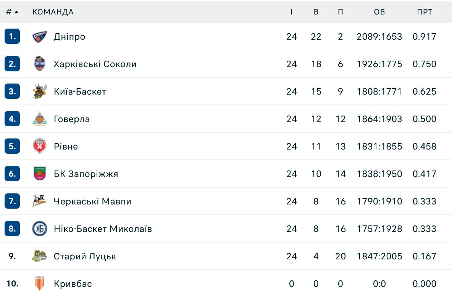Open the Черкаські Мавпи team link
This screenshot has width=452, height=296.
[x=92, y=201]
